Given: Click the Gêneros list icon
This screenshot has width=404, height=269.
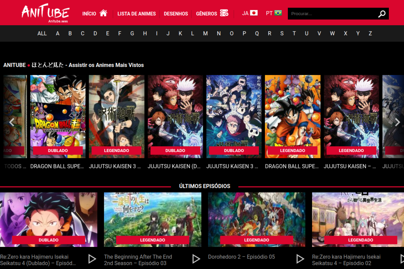Looking at the screenshot, I should point(224,13).
